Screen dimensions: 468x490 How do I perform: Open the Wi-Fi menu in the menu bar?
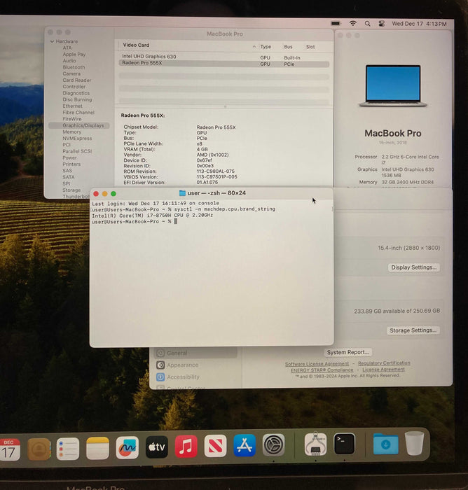click(x=353, y=23)
